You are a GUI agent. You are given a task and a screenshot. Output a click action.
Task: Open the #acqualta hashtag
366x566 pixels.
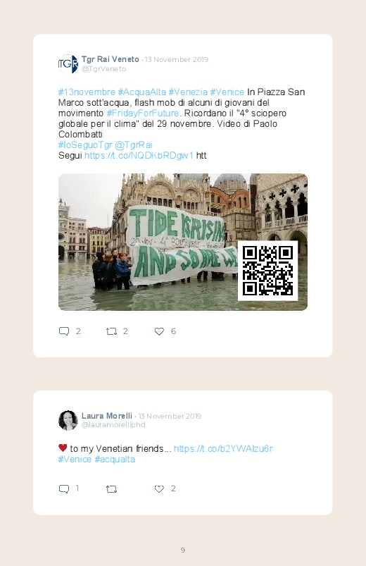point(115,459)
